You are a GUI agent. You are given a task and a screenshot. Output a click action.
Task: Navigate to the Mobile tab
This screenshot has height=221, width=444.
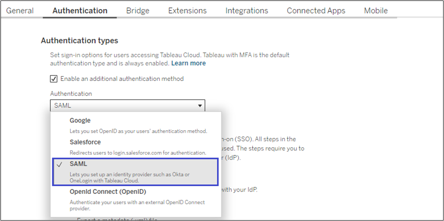tap(376, 10)
